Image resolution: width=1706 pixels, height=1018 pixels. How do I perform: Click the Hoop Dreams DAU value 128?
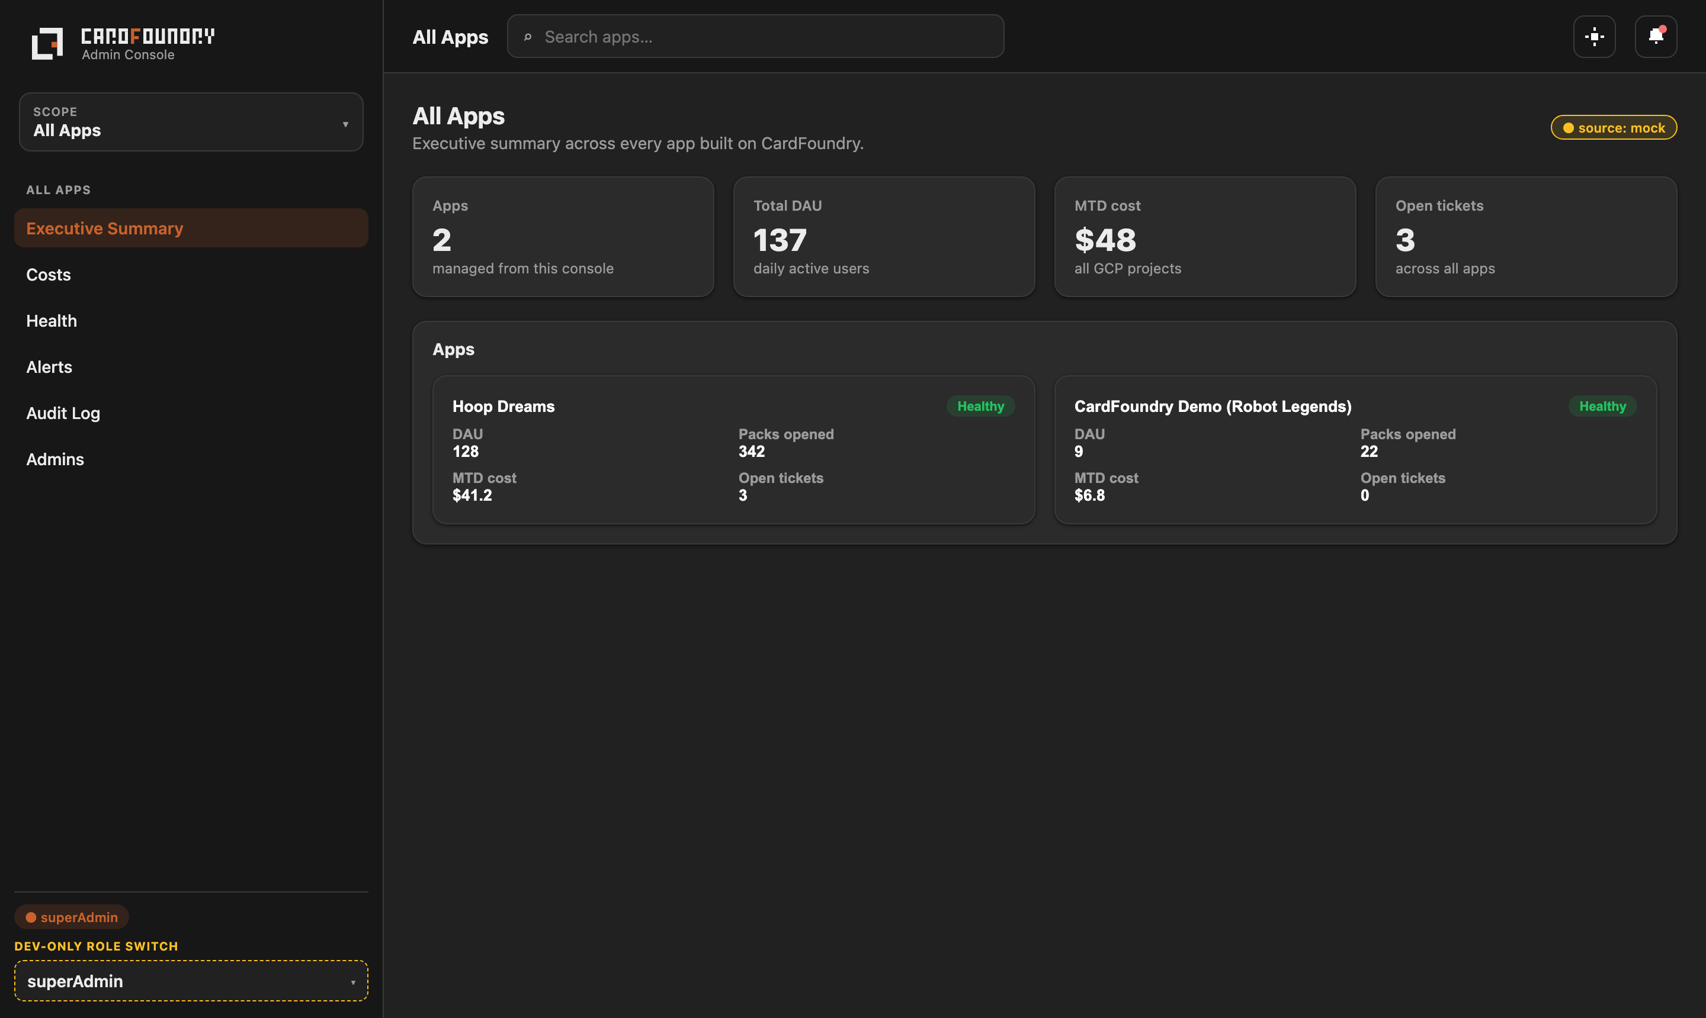click(x=466, y=452)
